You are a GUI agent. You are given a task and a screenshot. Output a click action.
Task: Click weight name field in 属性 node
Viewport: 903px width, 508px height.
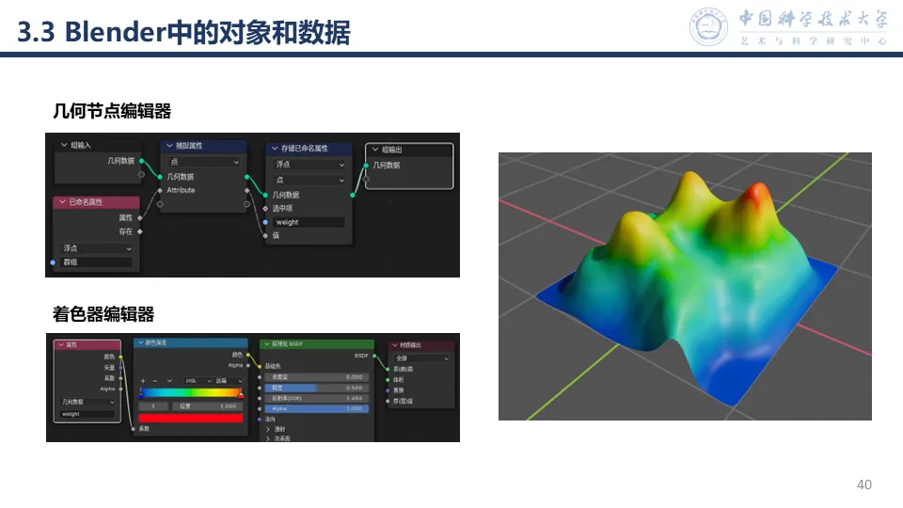[87, 414]
